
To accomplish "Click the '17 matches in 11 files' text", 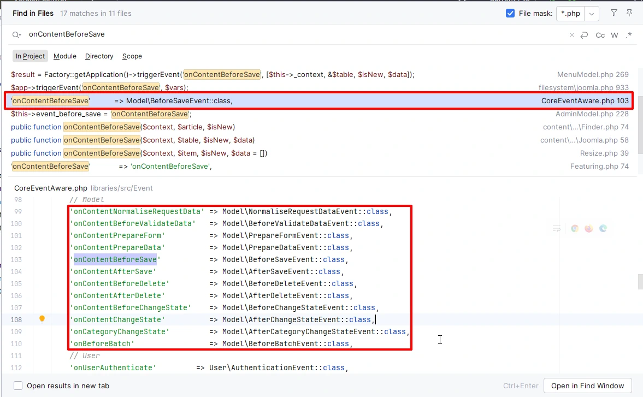I will [96, 14].
